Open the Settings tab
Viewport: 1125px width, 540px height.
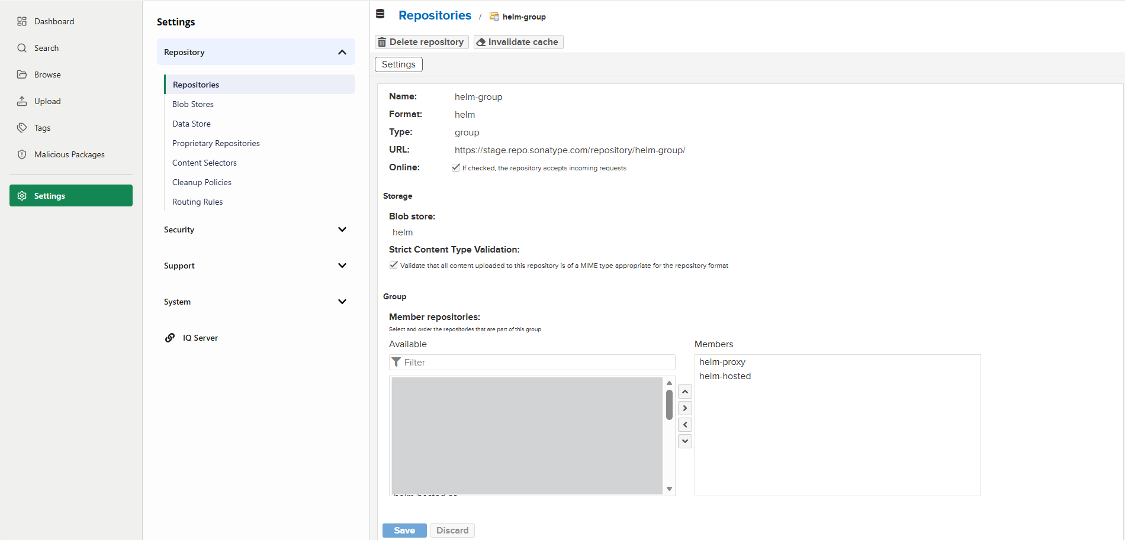[x=398, y=64]
